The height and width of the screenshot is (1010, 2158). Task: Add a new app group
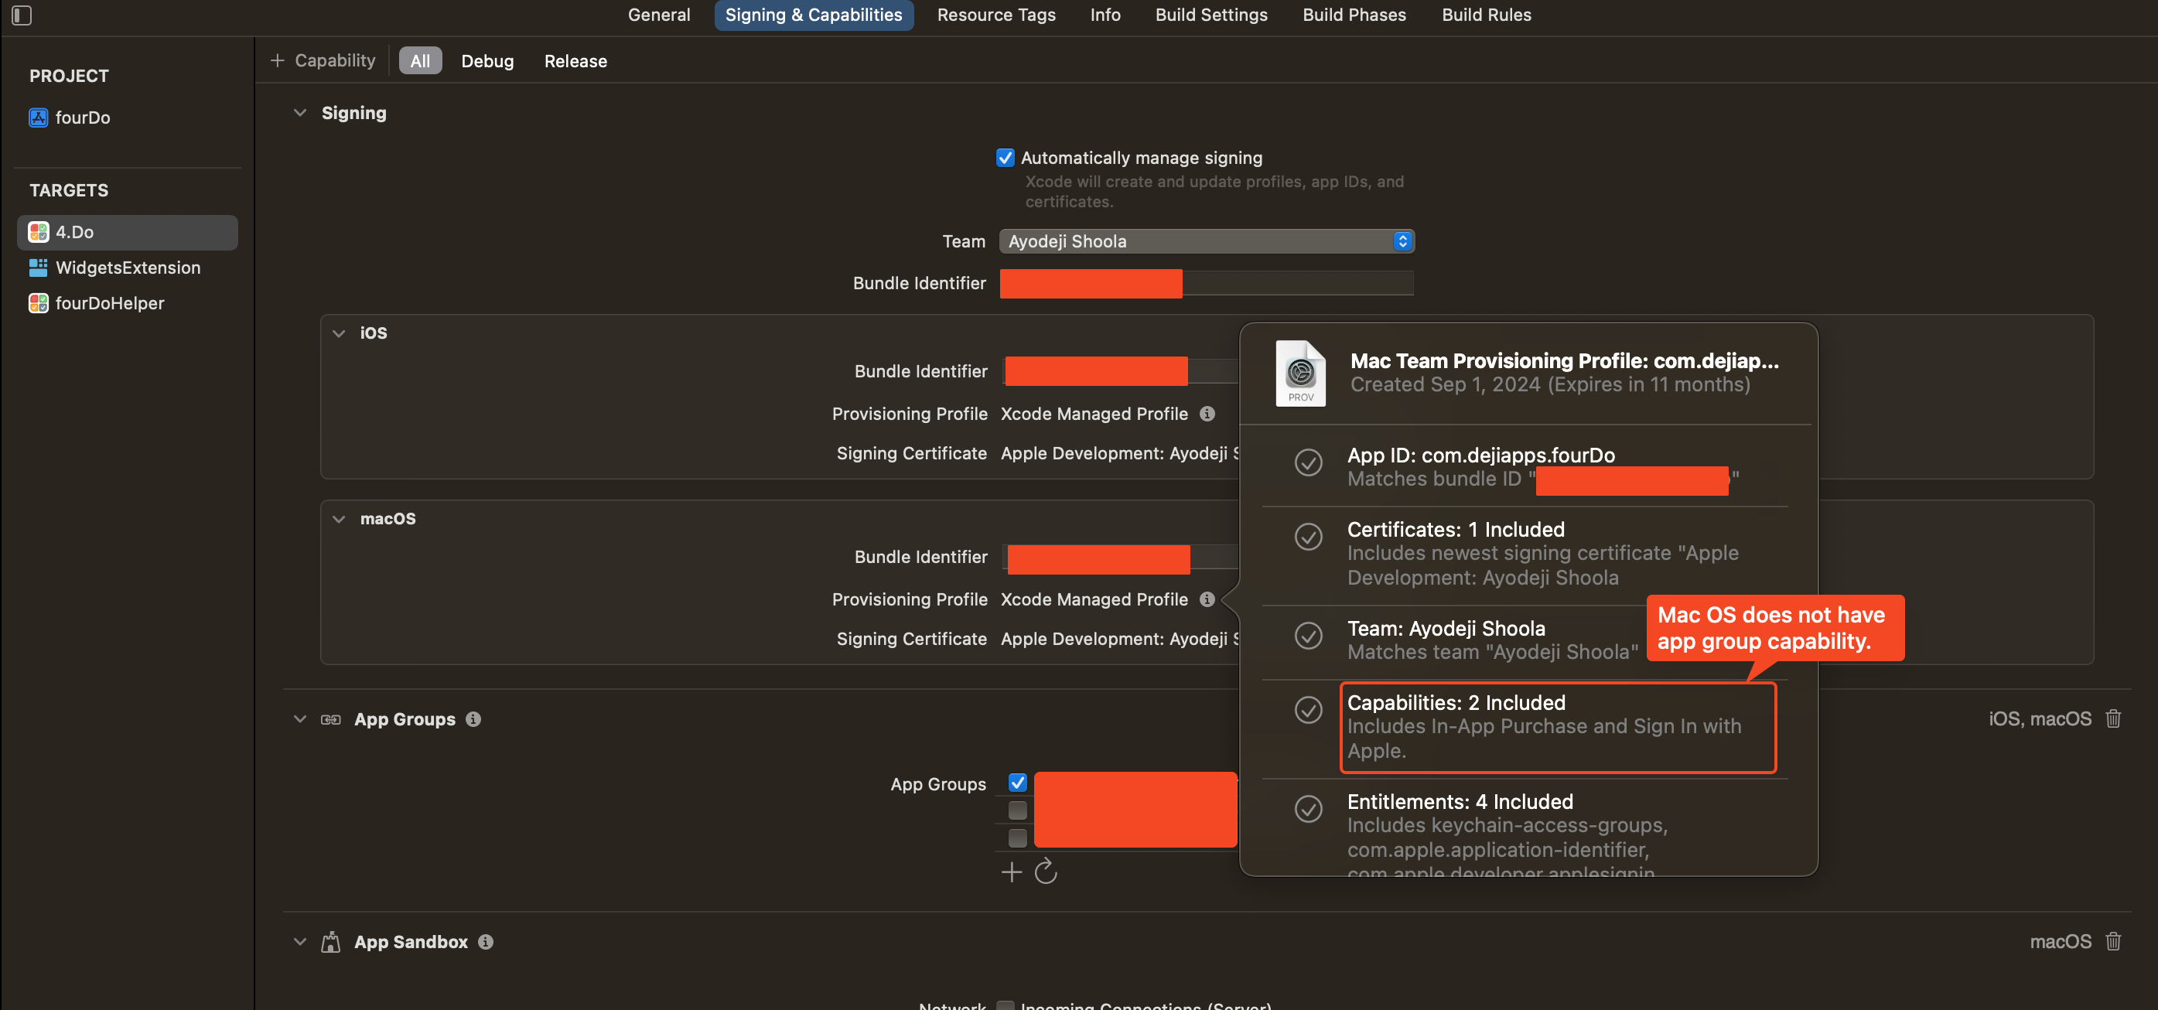coord(1012,872)
